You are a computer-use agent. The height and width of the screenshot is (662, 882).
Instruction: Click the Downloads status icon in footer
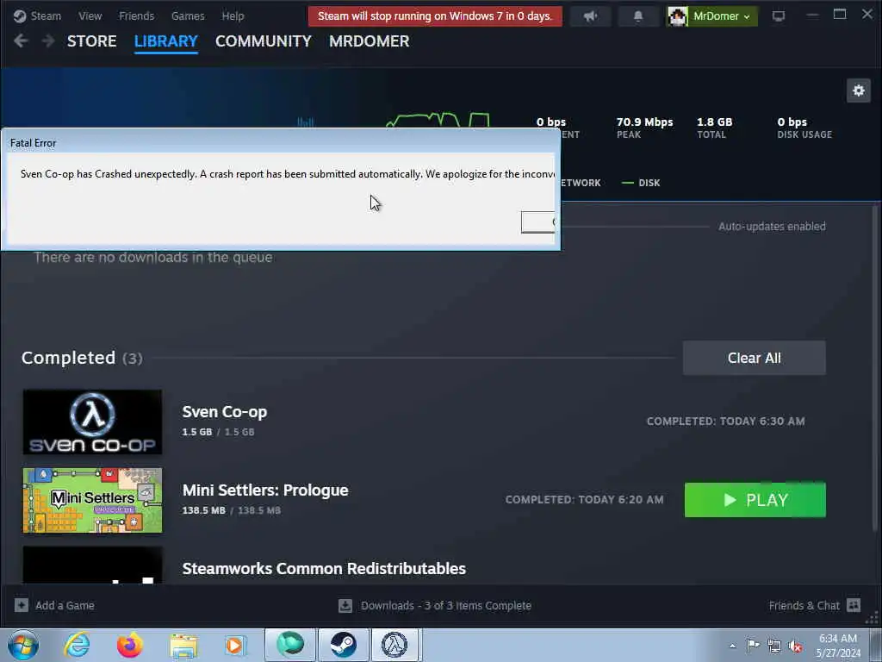(345, 606)
